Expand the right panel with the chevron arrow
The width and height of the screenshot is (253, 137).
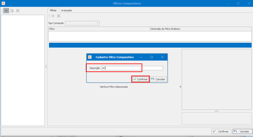click(180, 87)
